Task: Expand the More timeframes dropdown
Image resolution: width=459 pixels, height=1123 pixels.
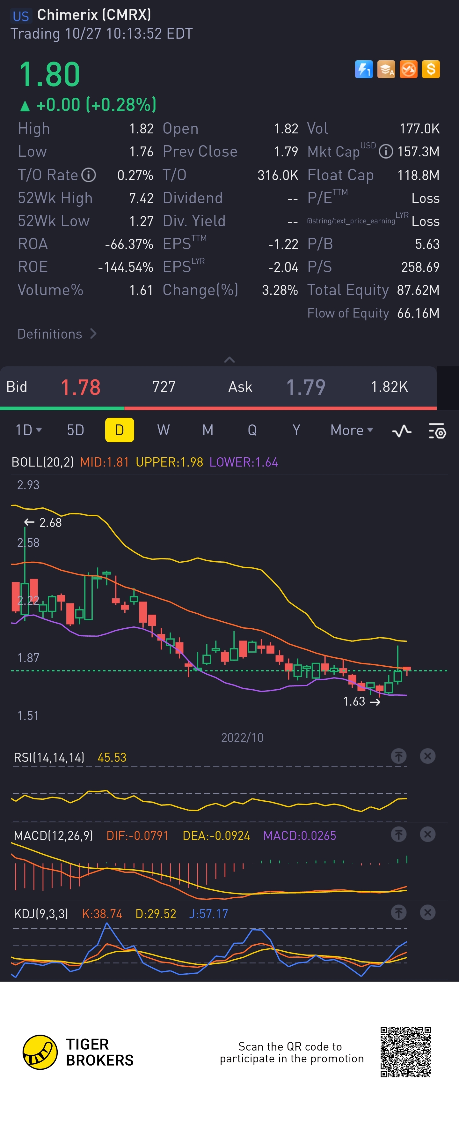Action: pyautogui.click(x=352, y=430)
